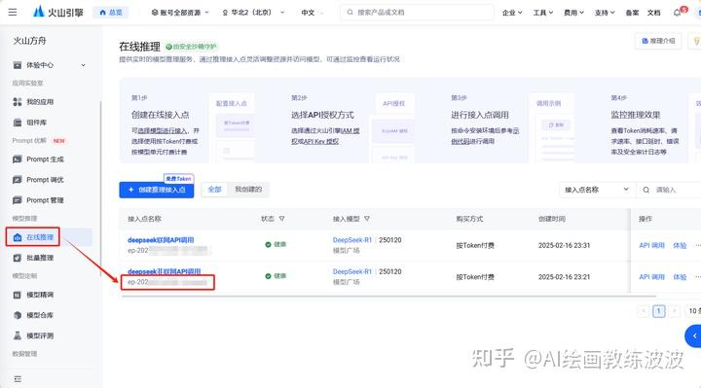Click DeepSeek-R1 model link in second row
Screen dimensions: 701x388
[x=352, y=271]
